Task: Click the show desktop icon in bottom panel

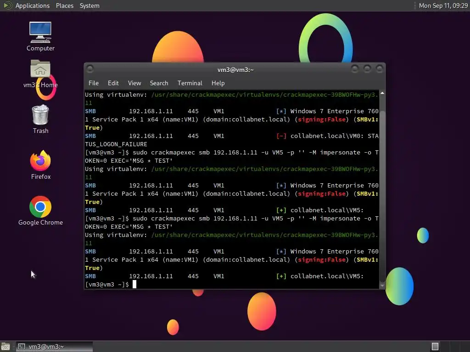Action: point(6,346)
